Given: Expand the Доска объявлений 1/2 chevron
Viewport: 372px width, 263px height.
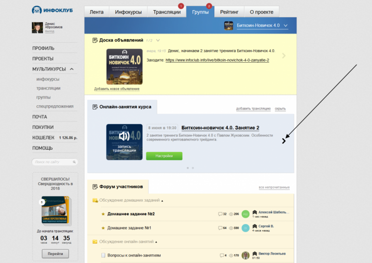Looking at the screenshot, I should [158, 40].
